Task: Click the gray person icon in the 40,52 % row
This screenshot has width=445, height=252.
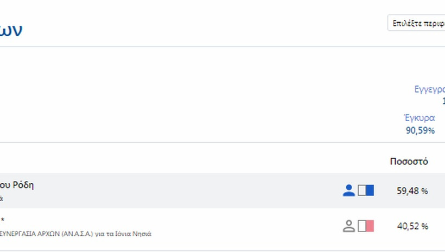Action: pyautogui.click(x=349, y=226)
